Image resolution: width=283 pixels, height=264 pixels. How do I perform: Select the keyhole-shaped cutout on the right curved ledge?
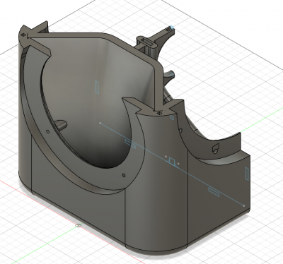point(215,148)
